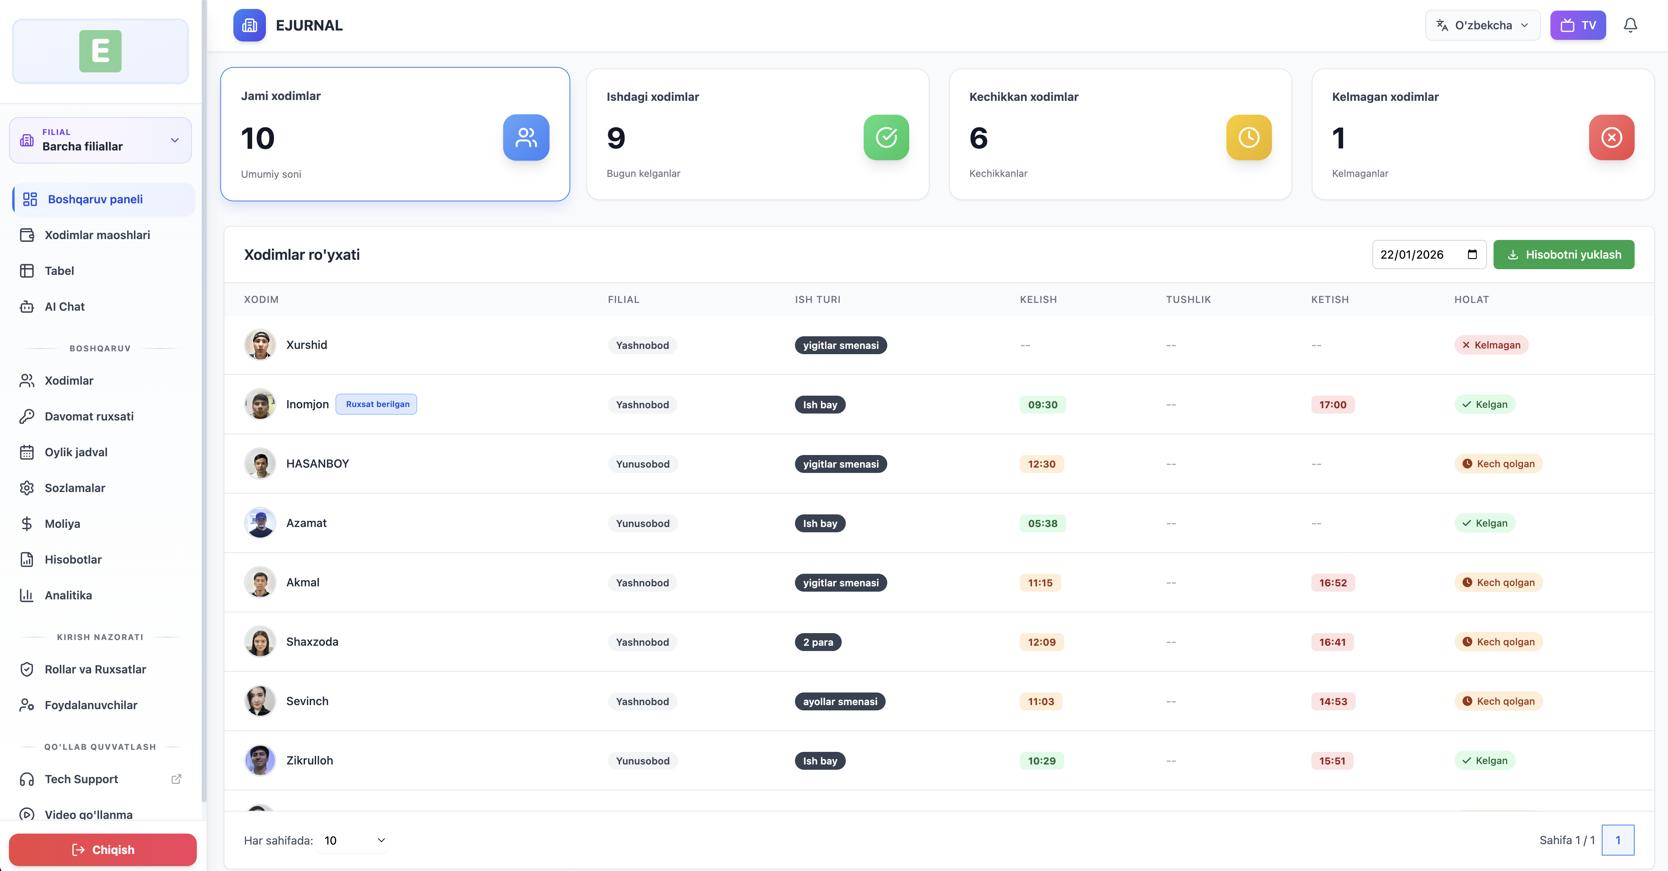The width and height of the screenshot is (1668, 871).
Task: Click the EJURNAL building logo icon
Action: click(x=249, y=25)
